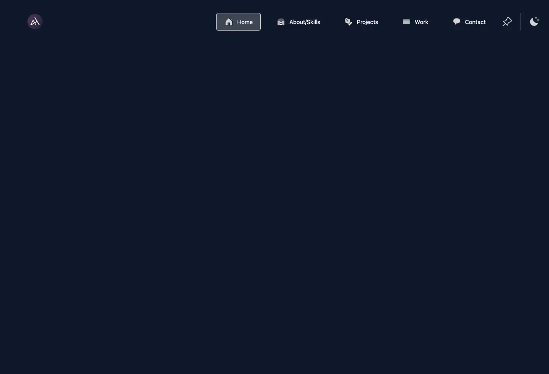549x374 pixels.
Task: Open the Work experience section
Action: pos(415,22)
